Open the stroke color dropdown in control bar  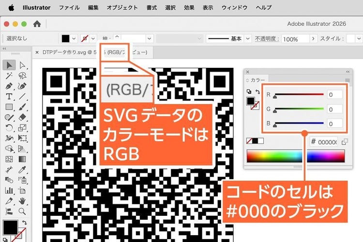coord(93,38)
